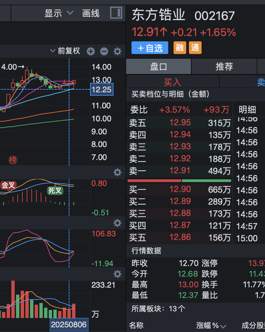
Task: Click the 金叉 golden cross marker
Action: point(8,185)
